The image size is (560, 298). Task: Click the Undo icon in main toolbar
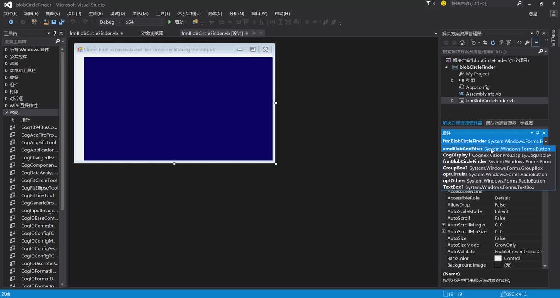pyautogui.click(x=73, y=22)
